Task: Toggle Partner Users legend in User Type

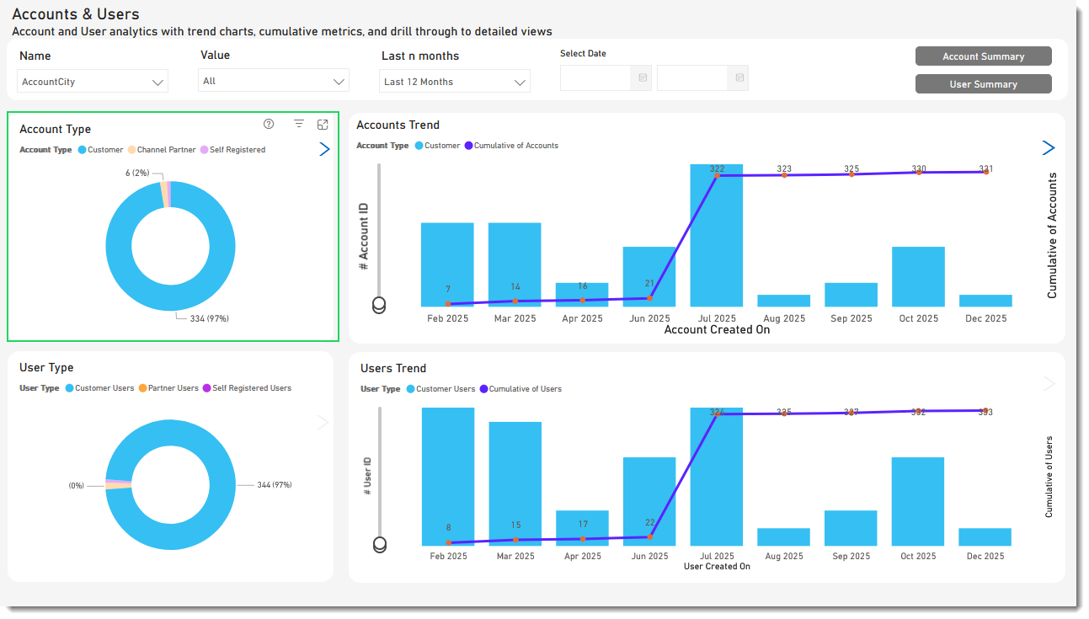Action: tap(173, 388)
